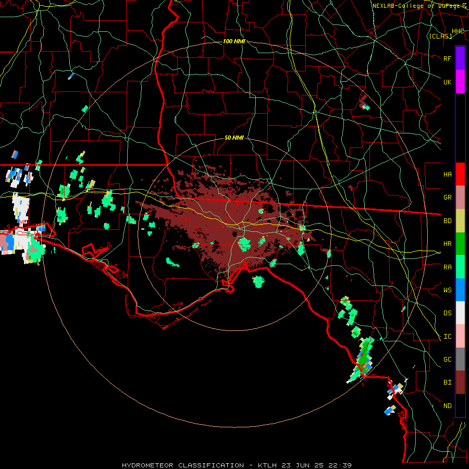
Task: Click the WS blue legend swatch
Action: (x=460, y=290)
